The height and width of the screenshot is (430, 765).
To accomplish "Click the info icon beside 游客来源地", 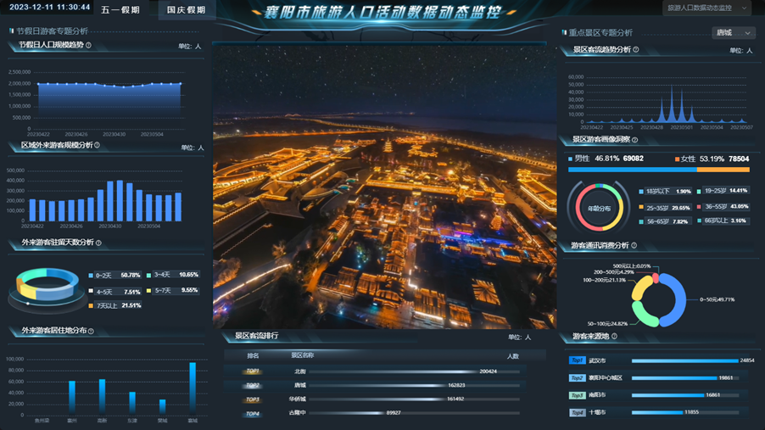I will (615, 337).
